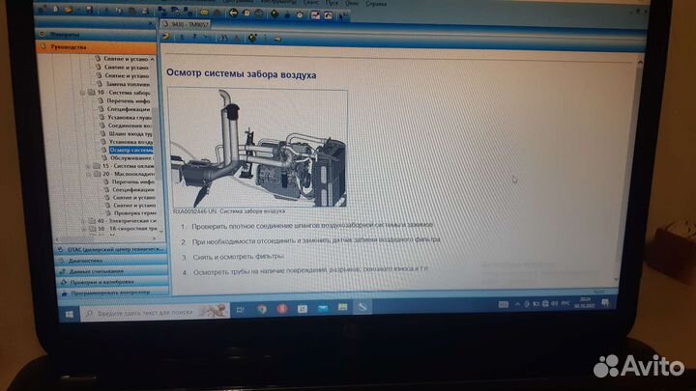Click the save disk icon in the top toolbar

[89, 10]
